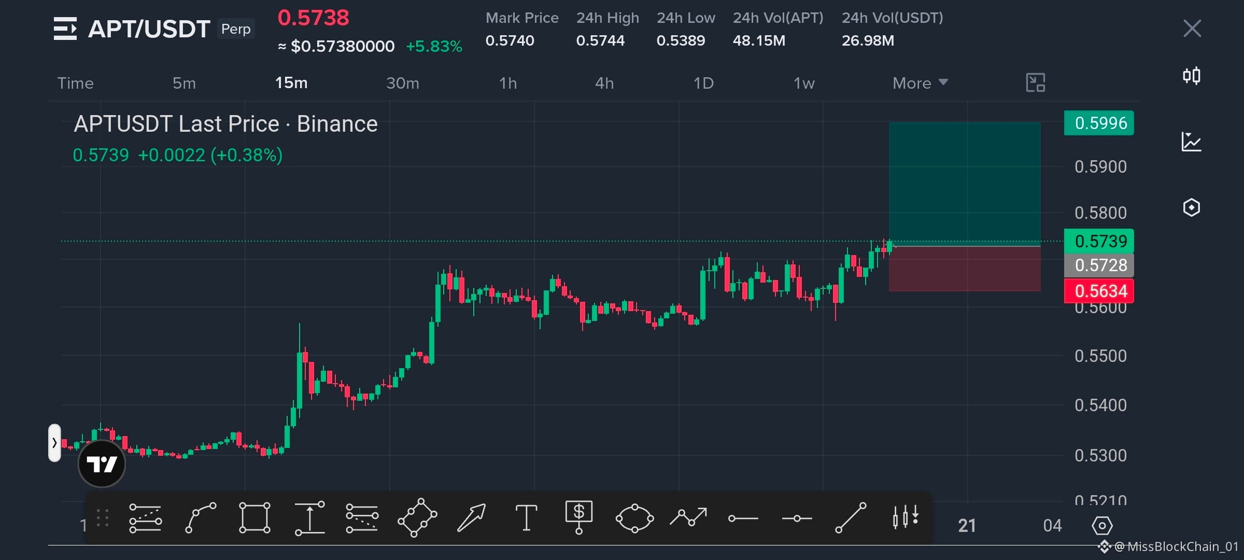
Task: Select the 15m interval tab
Action: point(291,83)
